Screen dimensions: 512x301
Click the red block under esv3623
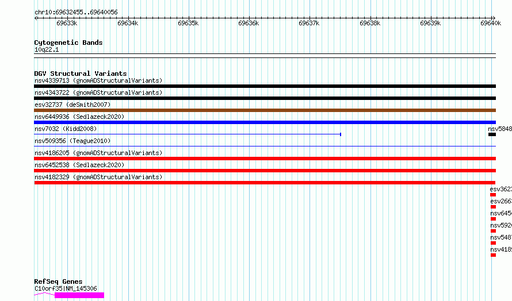(493, 195)
